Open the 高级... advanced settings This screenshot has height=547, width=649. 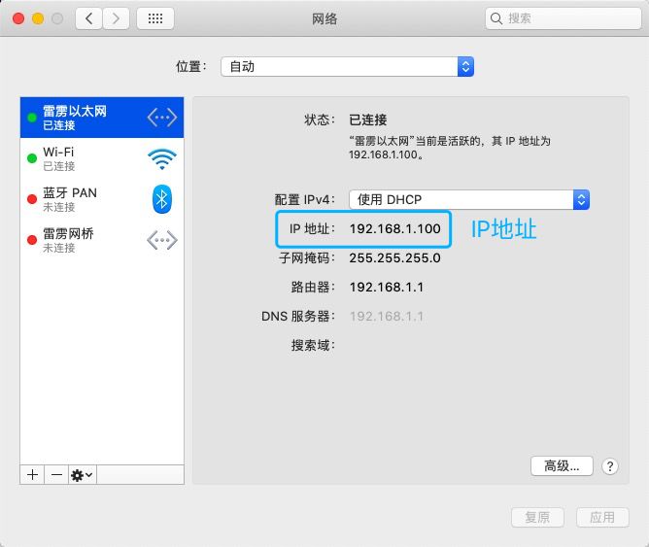point(562,466)
